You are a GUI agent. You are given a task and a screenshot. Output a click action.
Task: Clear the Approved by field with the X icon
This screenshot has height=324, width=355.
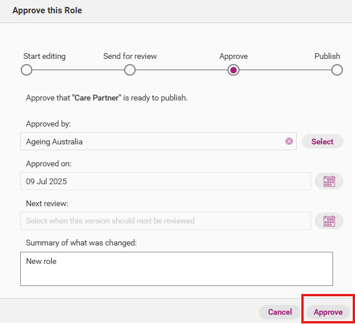click(289, 141)
